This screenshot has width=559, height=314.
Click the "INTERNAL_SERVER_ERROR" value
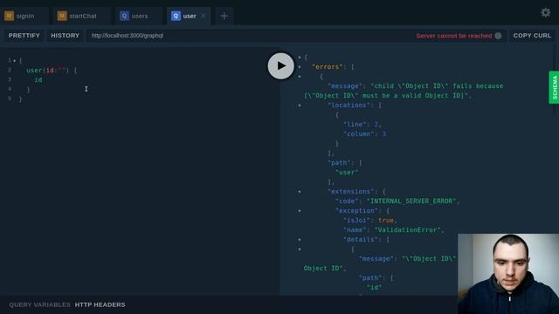411,201
